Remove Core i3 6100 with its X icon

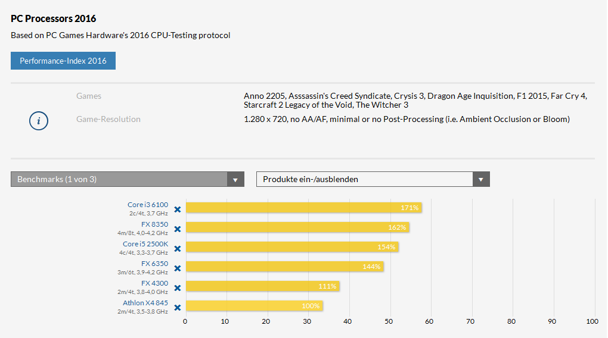(178, 209)
